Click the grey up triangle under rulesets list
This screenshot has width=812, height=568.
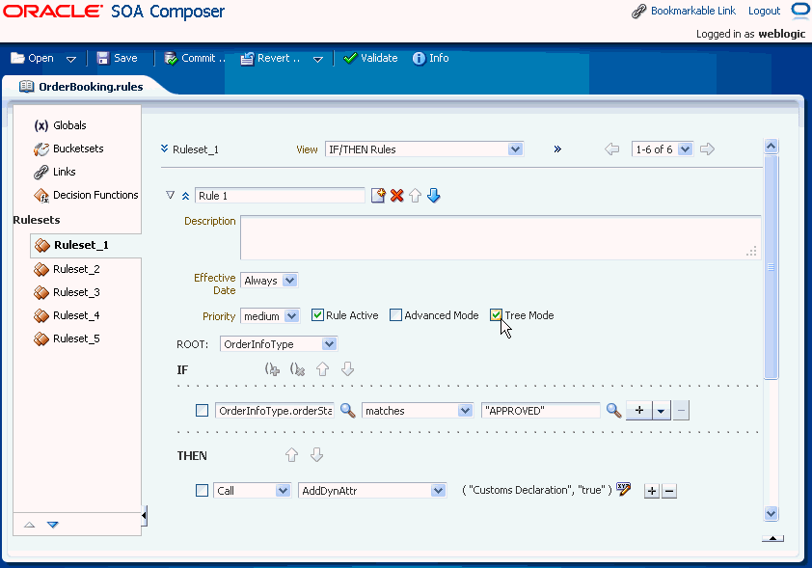(x=30, y=525)
